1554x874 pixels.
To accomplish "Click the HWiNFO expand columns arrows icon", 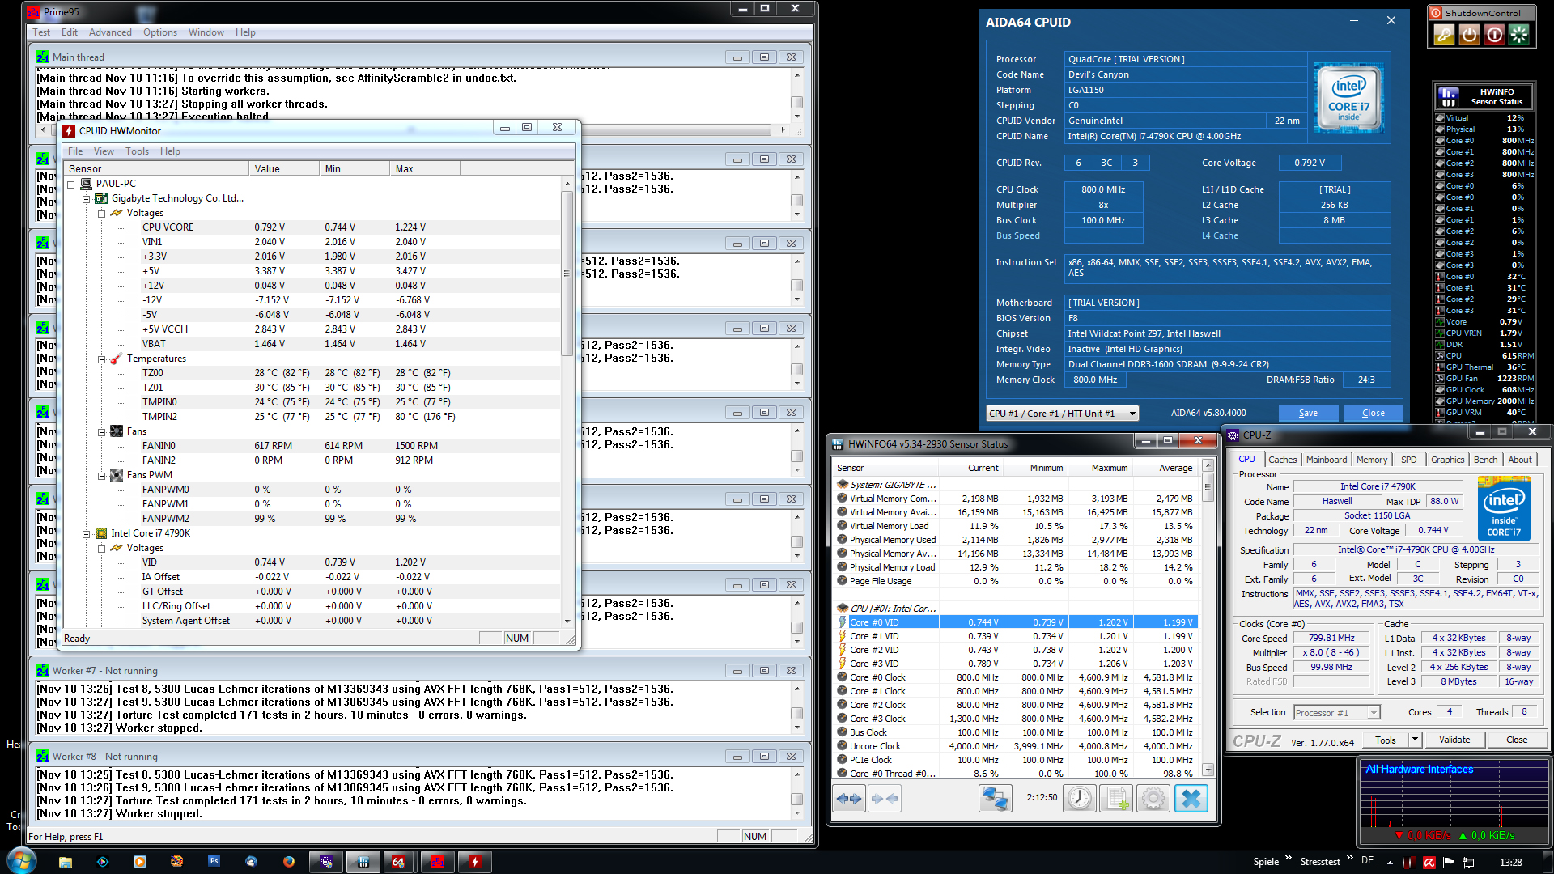I will [x=848, y=799].
